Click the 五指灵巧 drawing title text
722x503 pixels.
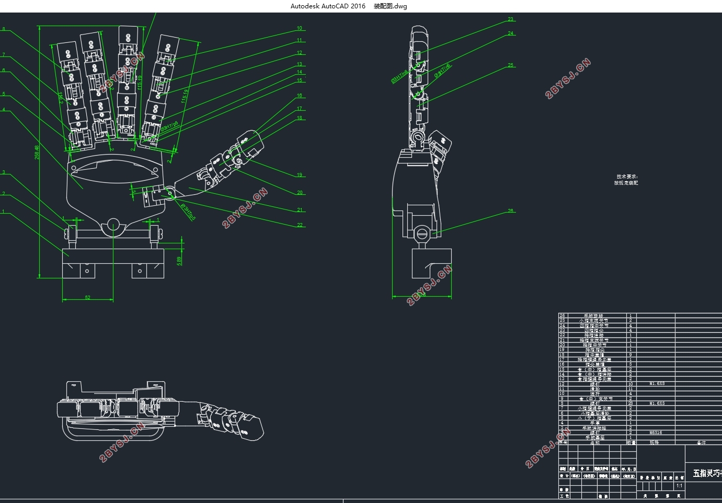tap(707, 473)
